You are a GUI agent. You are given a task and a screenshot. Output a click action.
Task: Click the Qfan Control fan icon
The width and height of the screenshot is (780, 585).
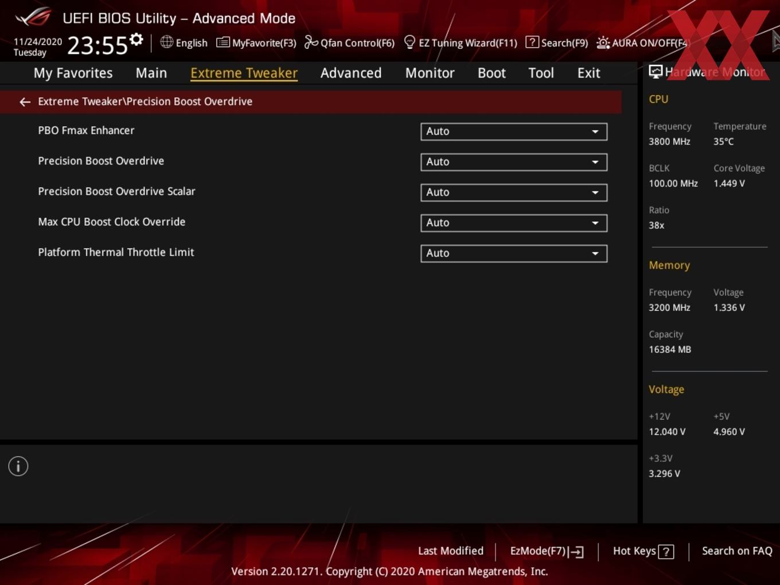pyautogui.click(x=311, y=42)
